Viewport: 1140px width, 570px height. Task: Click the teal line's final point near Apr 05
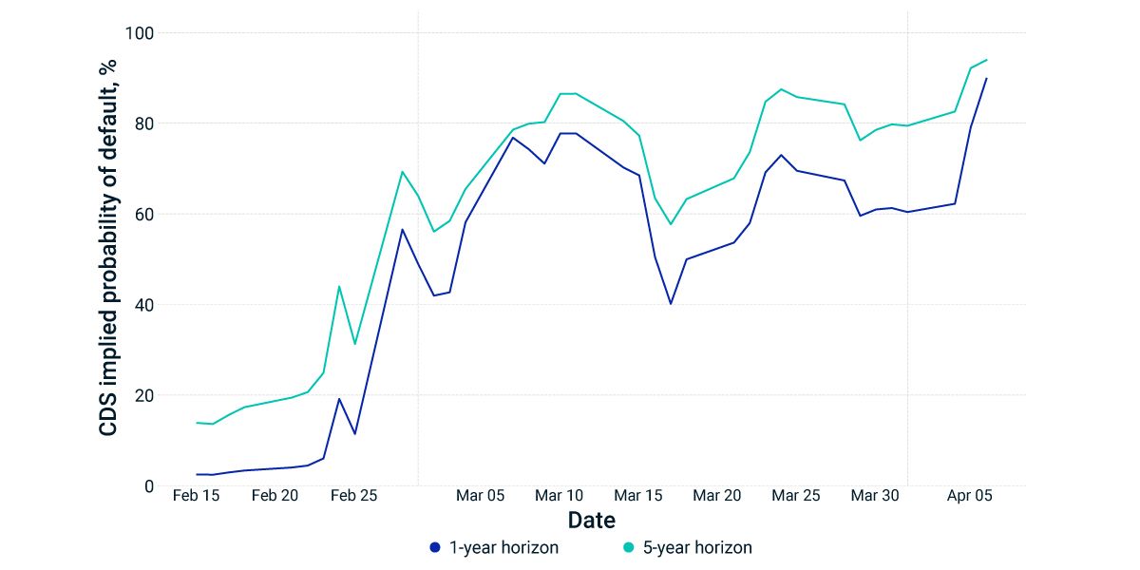[986, 60]
